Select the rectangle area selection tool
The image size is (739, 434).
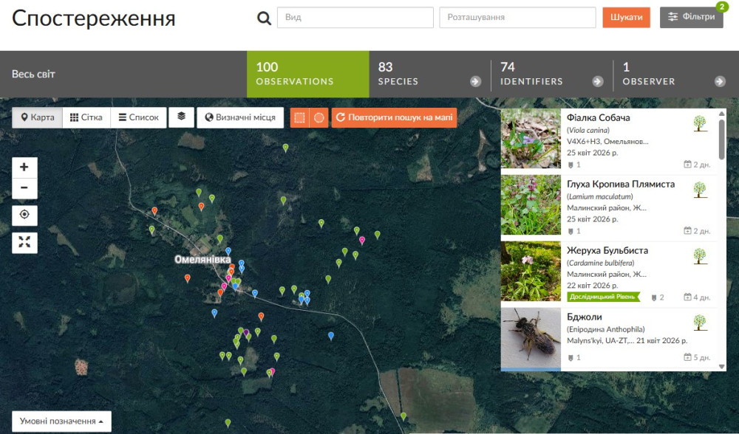(x=299, y=118)
